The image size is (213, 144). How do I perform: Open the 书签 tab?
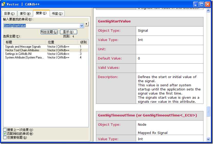57,14
